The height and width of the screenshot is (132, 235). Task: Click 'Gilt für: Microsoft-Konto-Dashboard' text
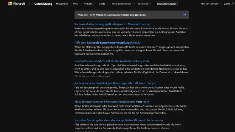(92, 76)
